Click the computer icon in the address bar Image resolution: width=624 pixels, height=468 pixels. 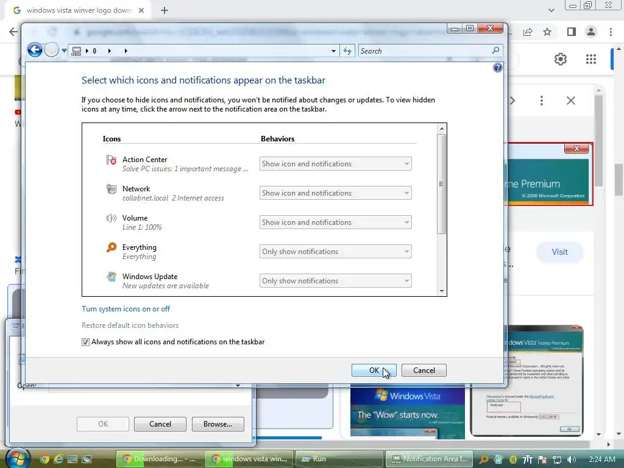click(77, 51)
